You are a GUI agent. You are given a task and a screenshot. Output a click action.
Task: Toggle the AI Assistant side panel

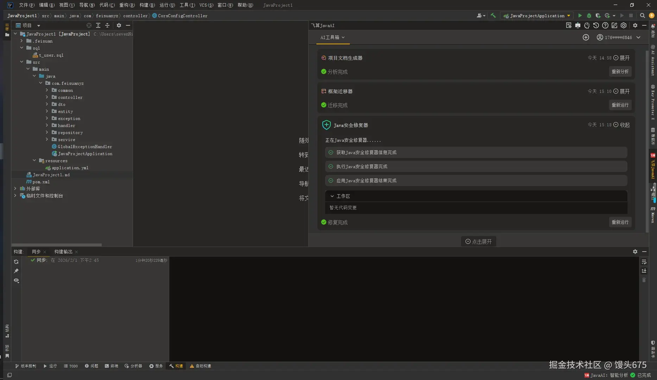(x=653, y=60)
